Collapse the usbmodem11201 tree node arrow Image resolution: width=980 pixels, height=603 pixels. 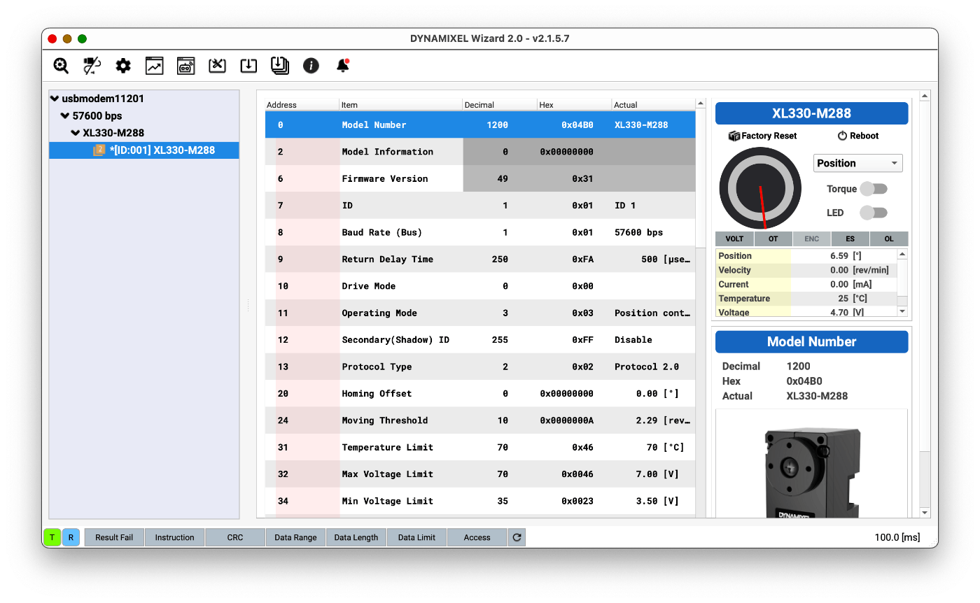click(x=55, y=99)
